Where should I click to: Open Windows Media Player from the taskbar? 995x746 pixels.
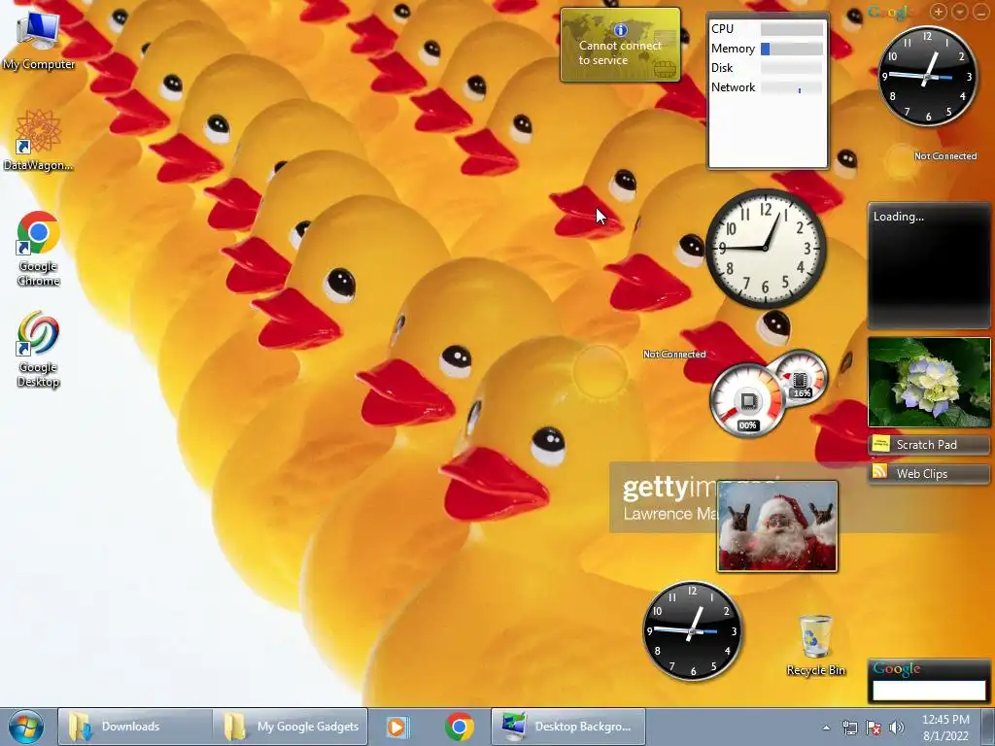(x=397, y=727)
